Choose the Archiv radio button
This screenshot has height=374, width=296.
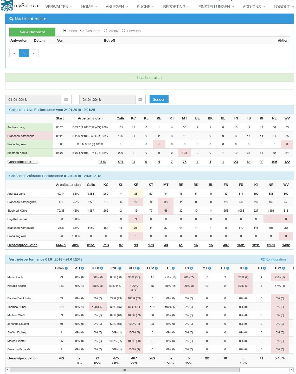105,31
